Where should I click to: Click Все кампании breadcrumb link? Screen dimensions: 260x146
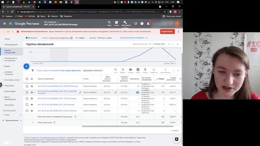(50, 22)
